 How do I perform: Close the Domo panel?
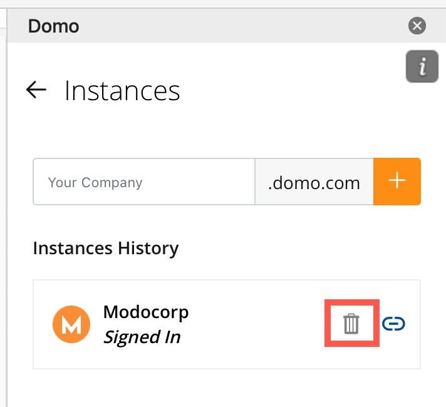pyautogui.click(x=417, y=26)
